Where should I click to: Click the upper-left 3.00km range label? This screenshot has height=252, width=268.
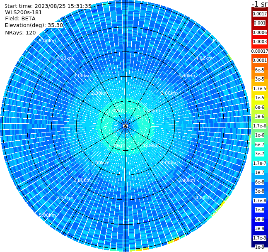tap(82, 76)
